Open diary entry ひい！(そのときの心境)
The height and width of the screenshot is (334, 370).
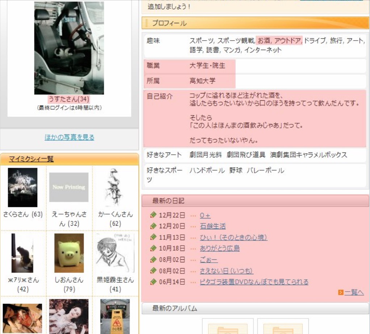tap(234, 237)
